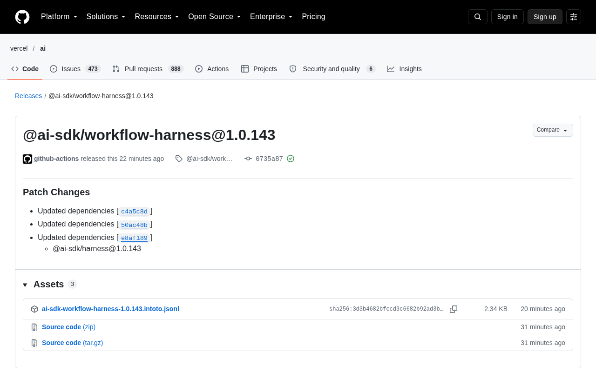Switch to the Issues tab
The image size is (596, 372).
point(75,69)
